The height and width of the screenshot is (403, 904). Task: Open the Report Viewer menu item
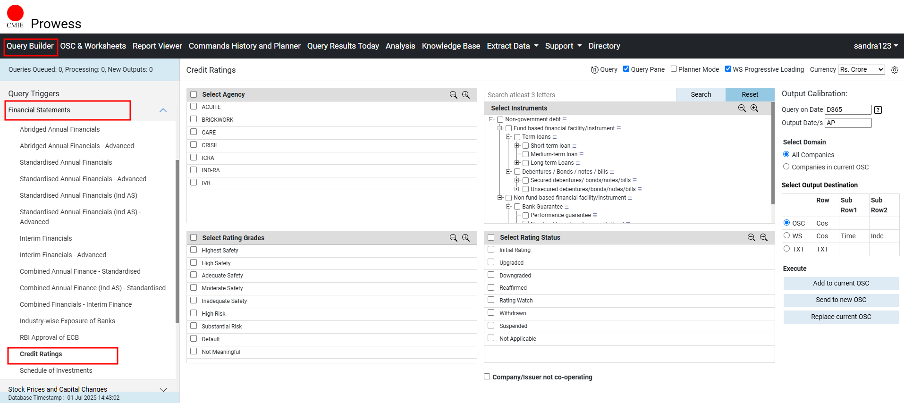point(157,46)
